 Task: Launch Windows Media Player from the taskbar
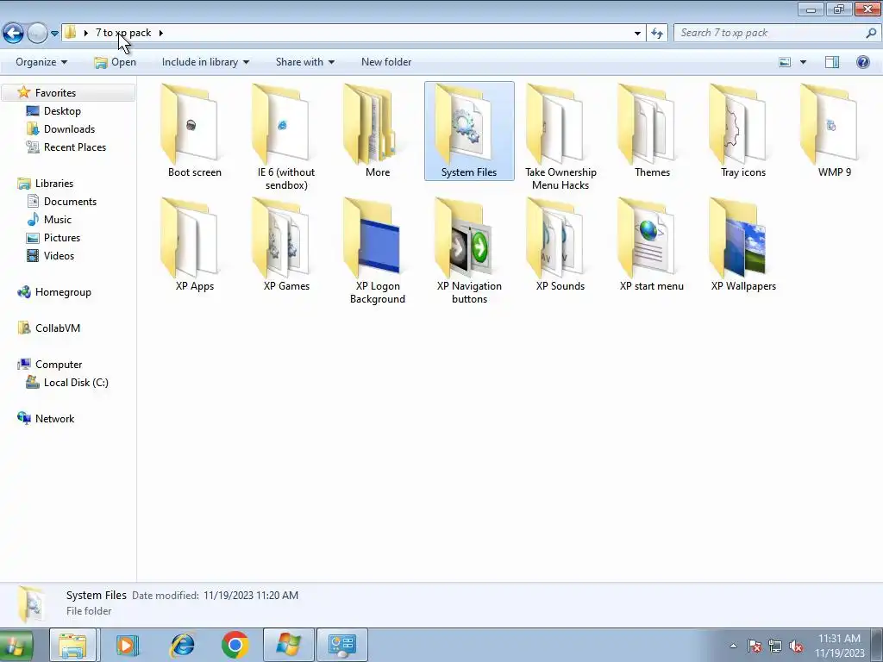[128, 645]
